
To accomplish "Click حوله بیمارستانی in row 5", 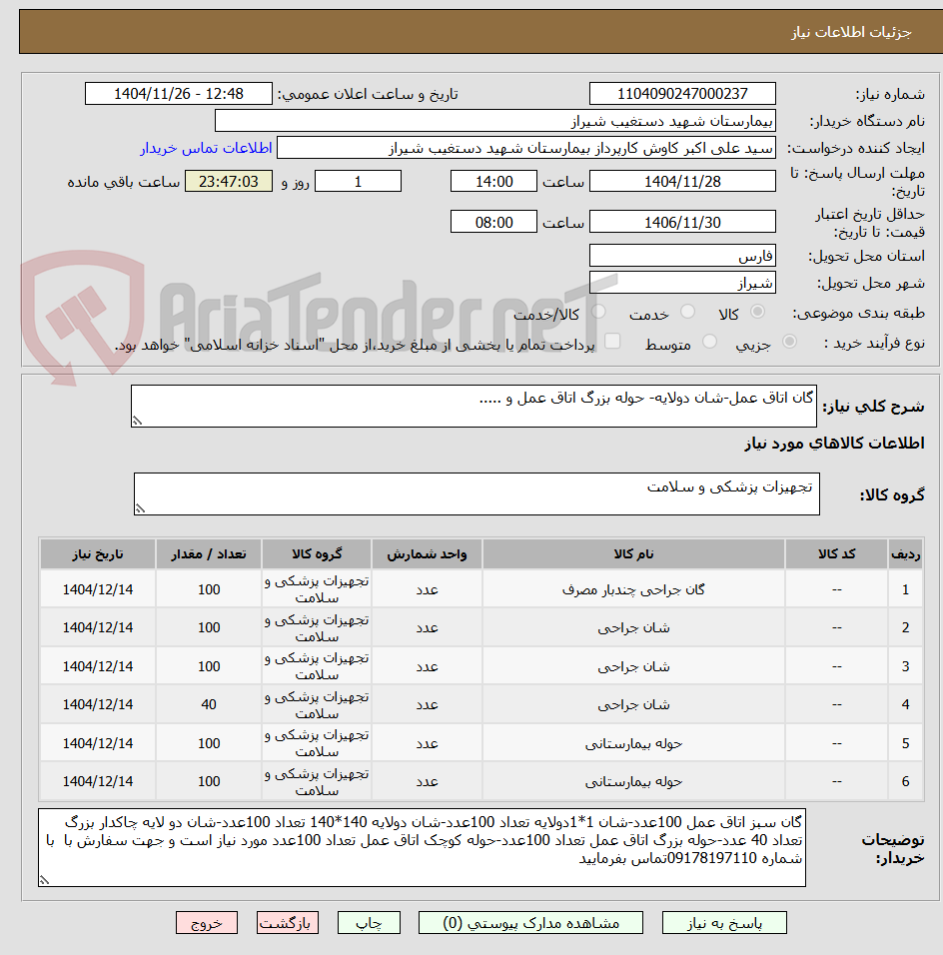I will 633,743.
